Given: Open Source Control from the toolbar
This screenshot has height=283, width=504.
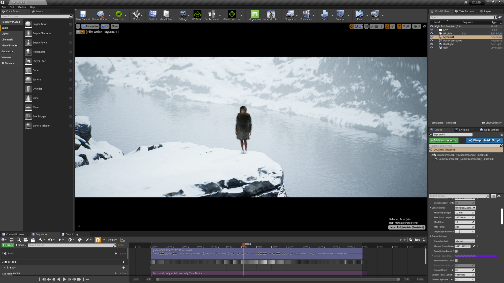Looking at the screenshot, I should click(100, 15).
